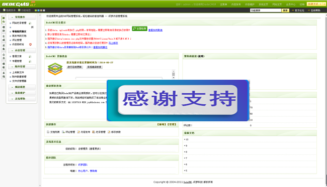Switch to the 核心 vertical tab

4,20
